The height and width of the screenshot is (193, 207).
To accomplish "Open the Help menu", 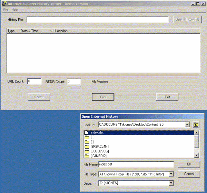I will [14, 9].
